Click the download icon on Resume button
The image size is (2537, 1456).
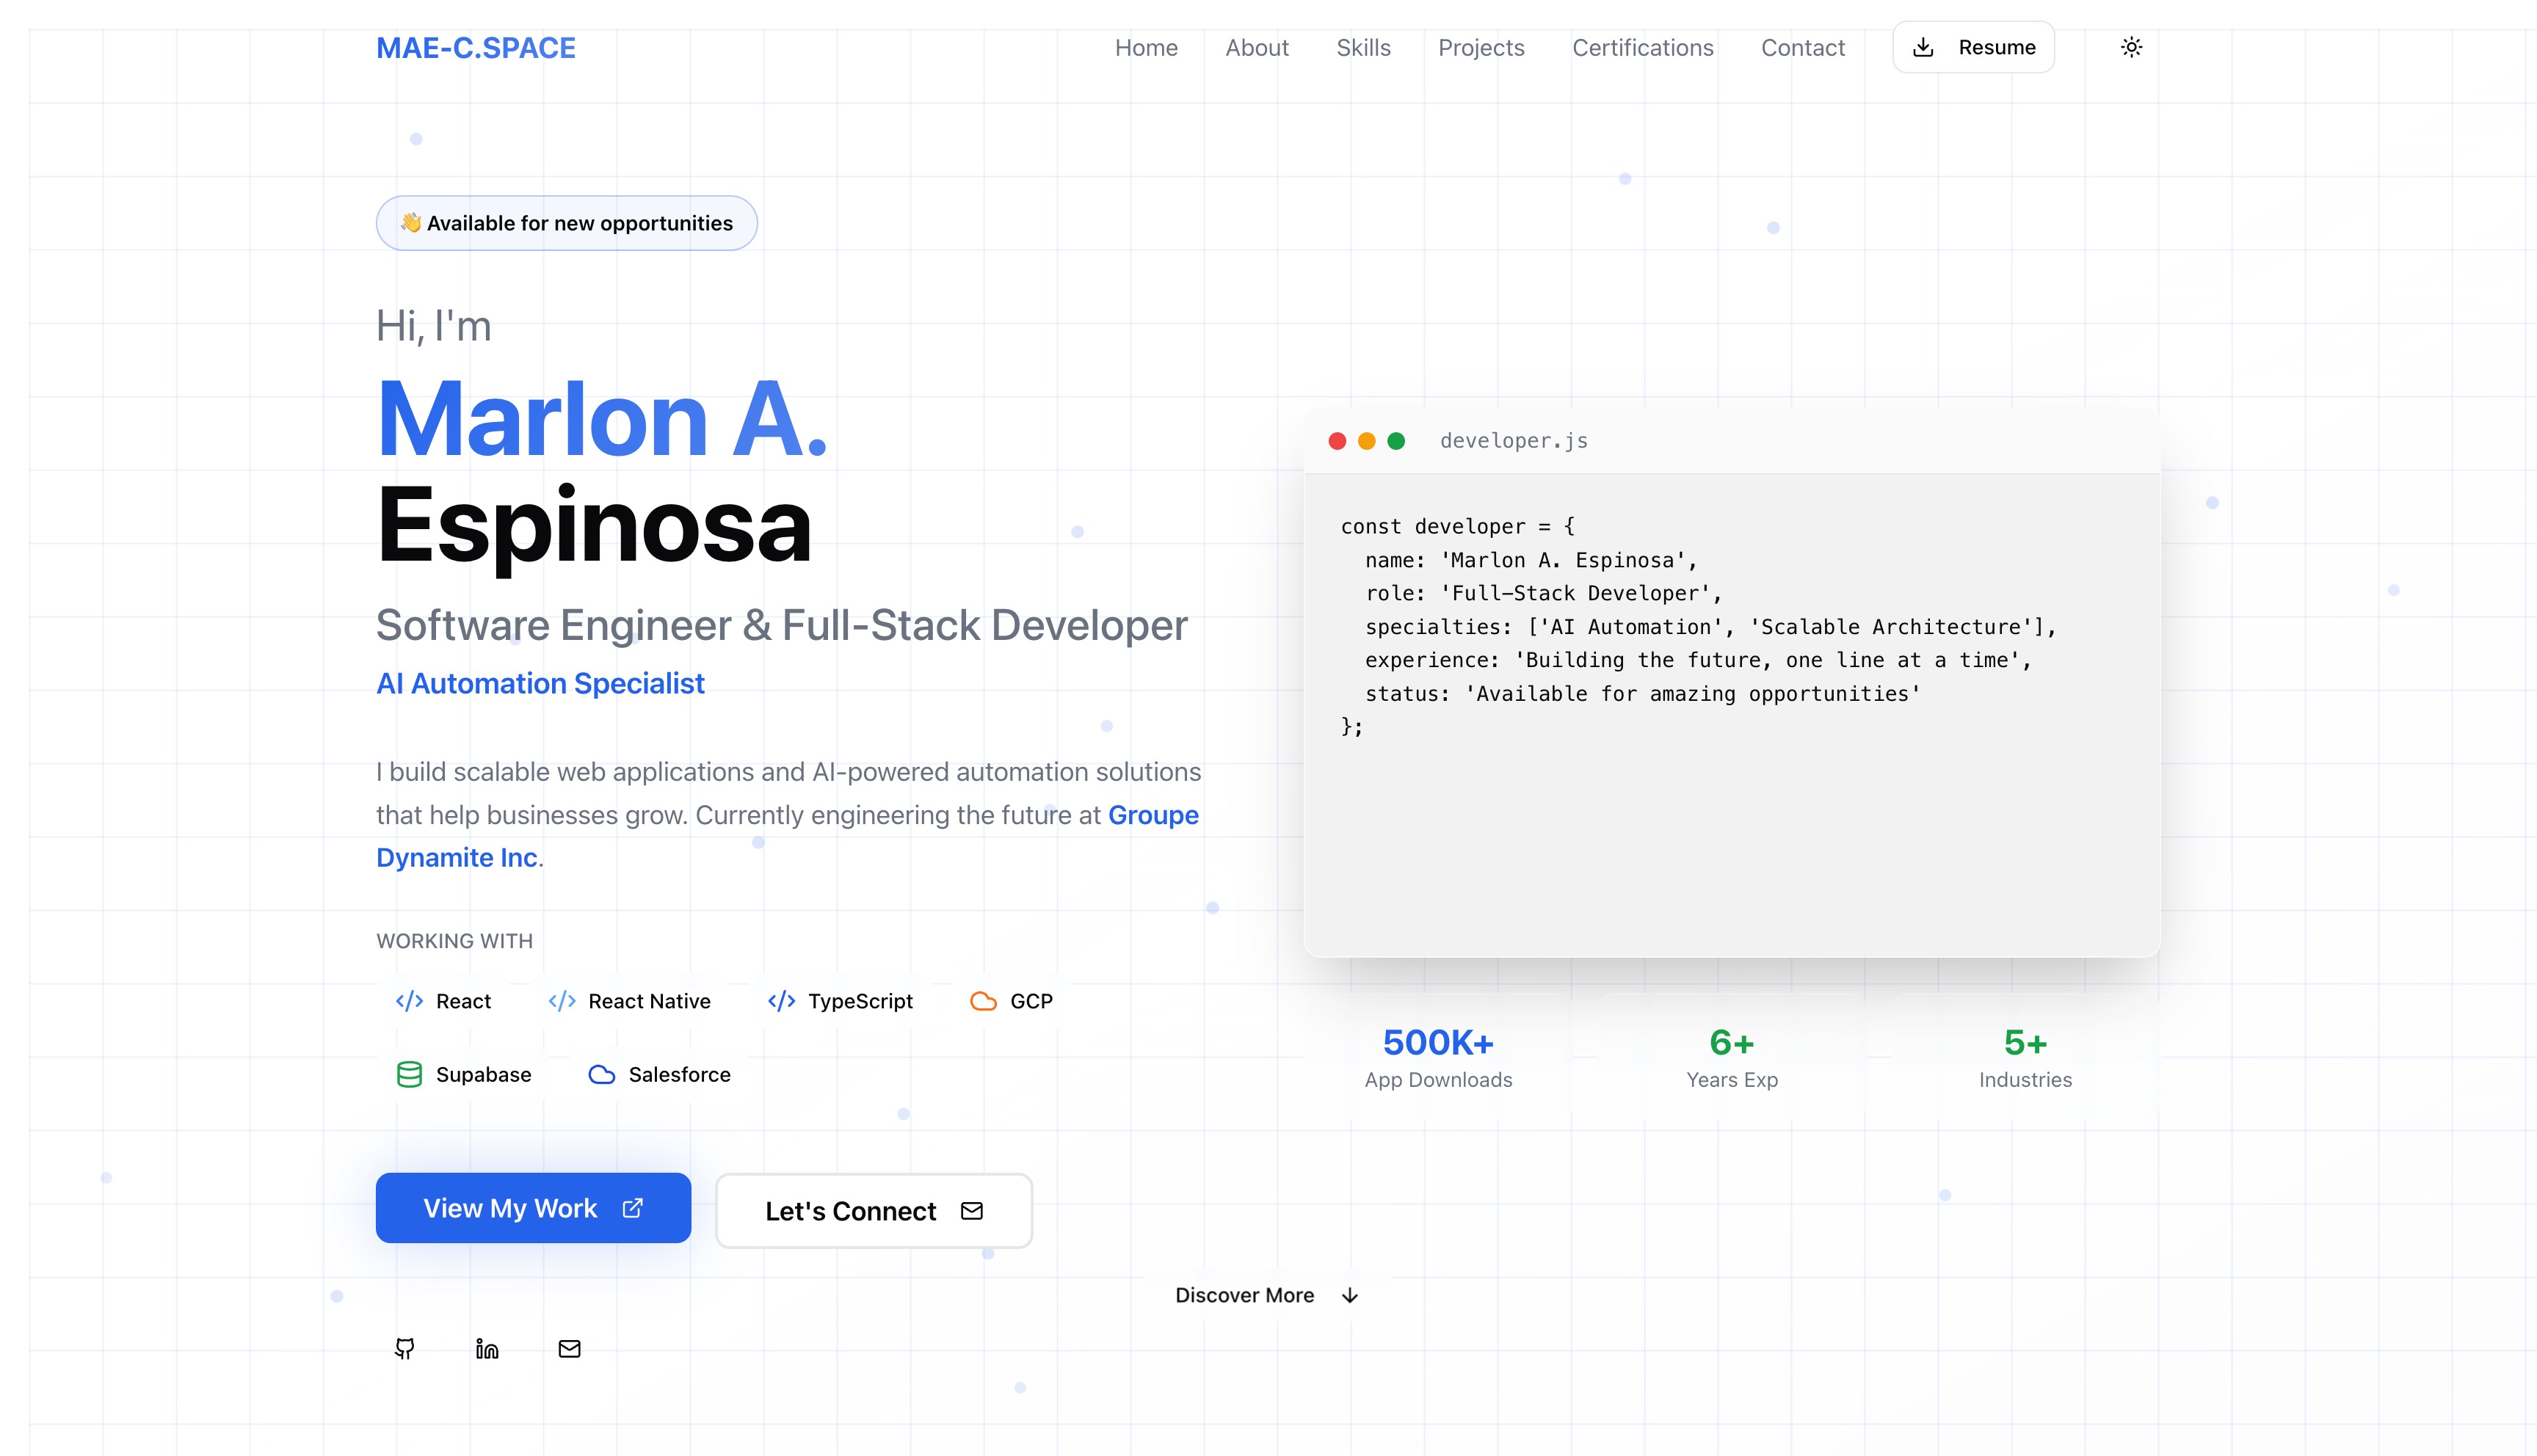pos(1924,46)
